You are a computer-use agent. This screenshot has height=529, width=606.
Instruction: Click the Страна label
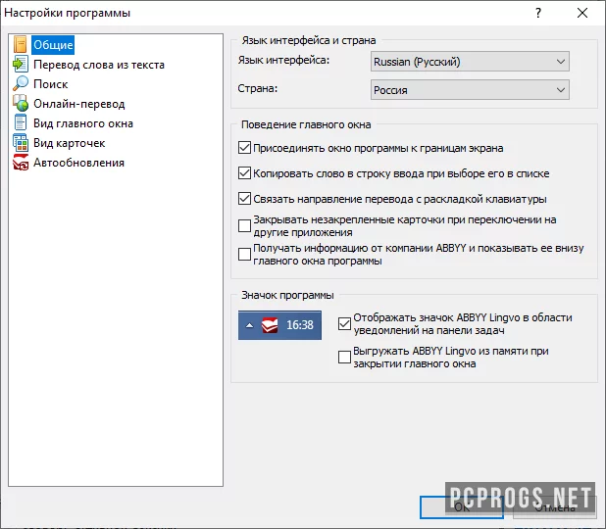point(257,88)
